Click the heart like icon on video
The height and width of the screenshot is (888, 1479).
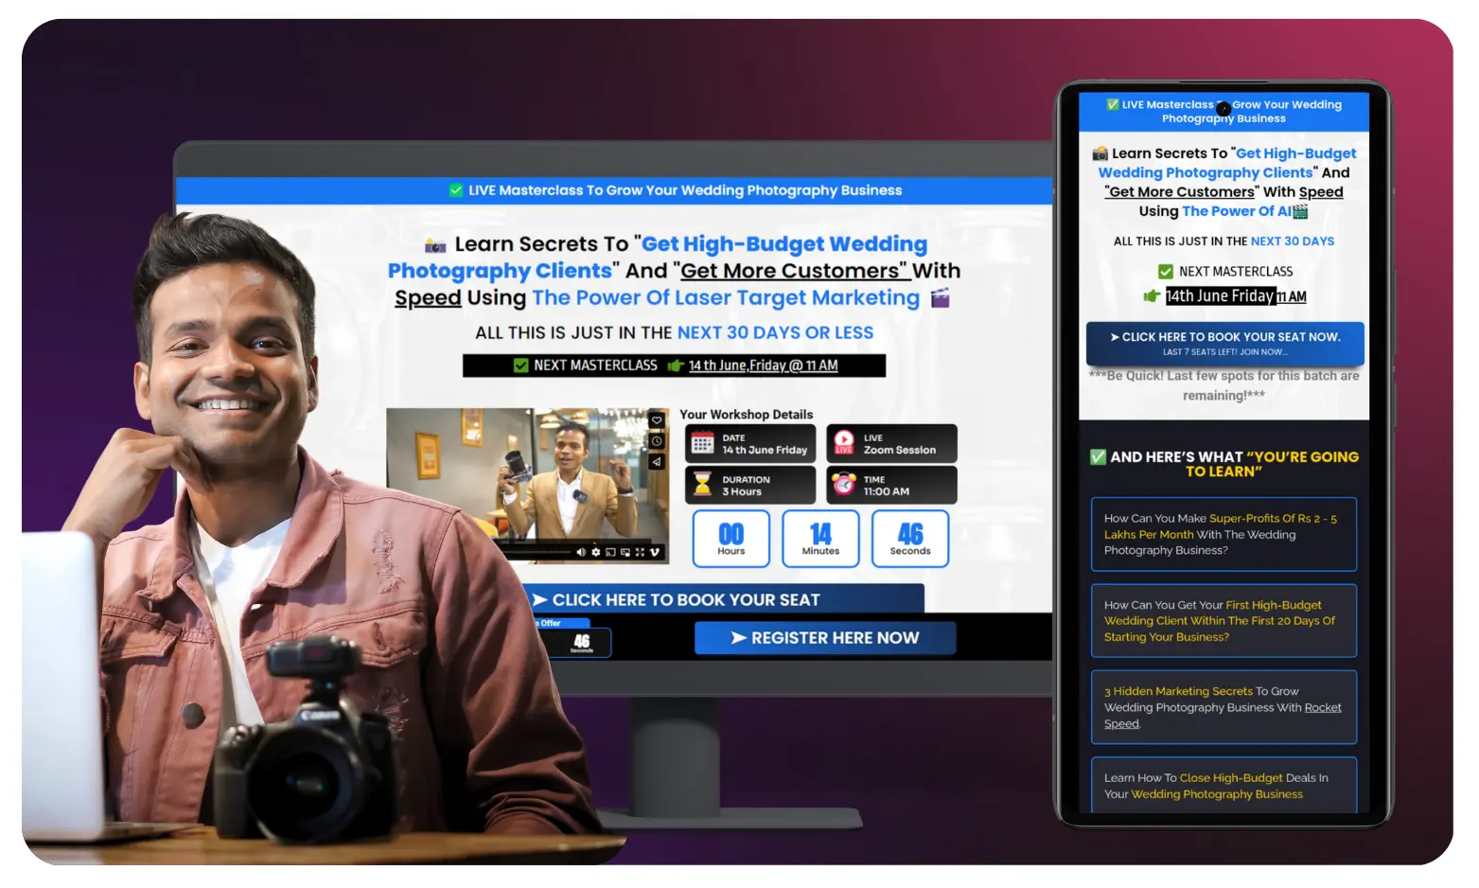(x=656, y=420)
